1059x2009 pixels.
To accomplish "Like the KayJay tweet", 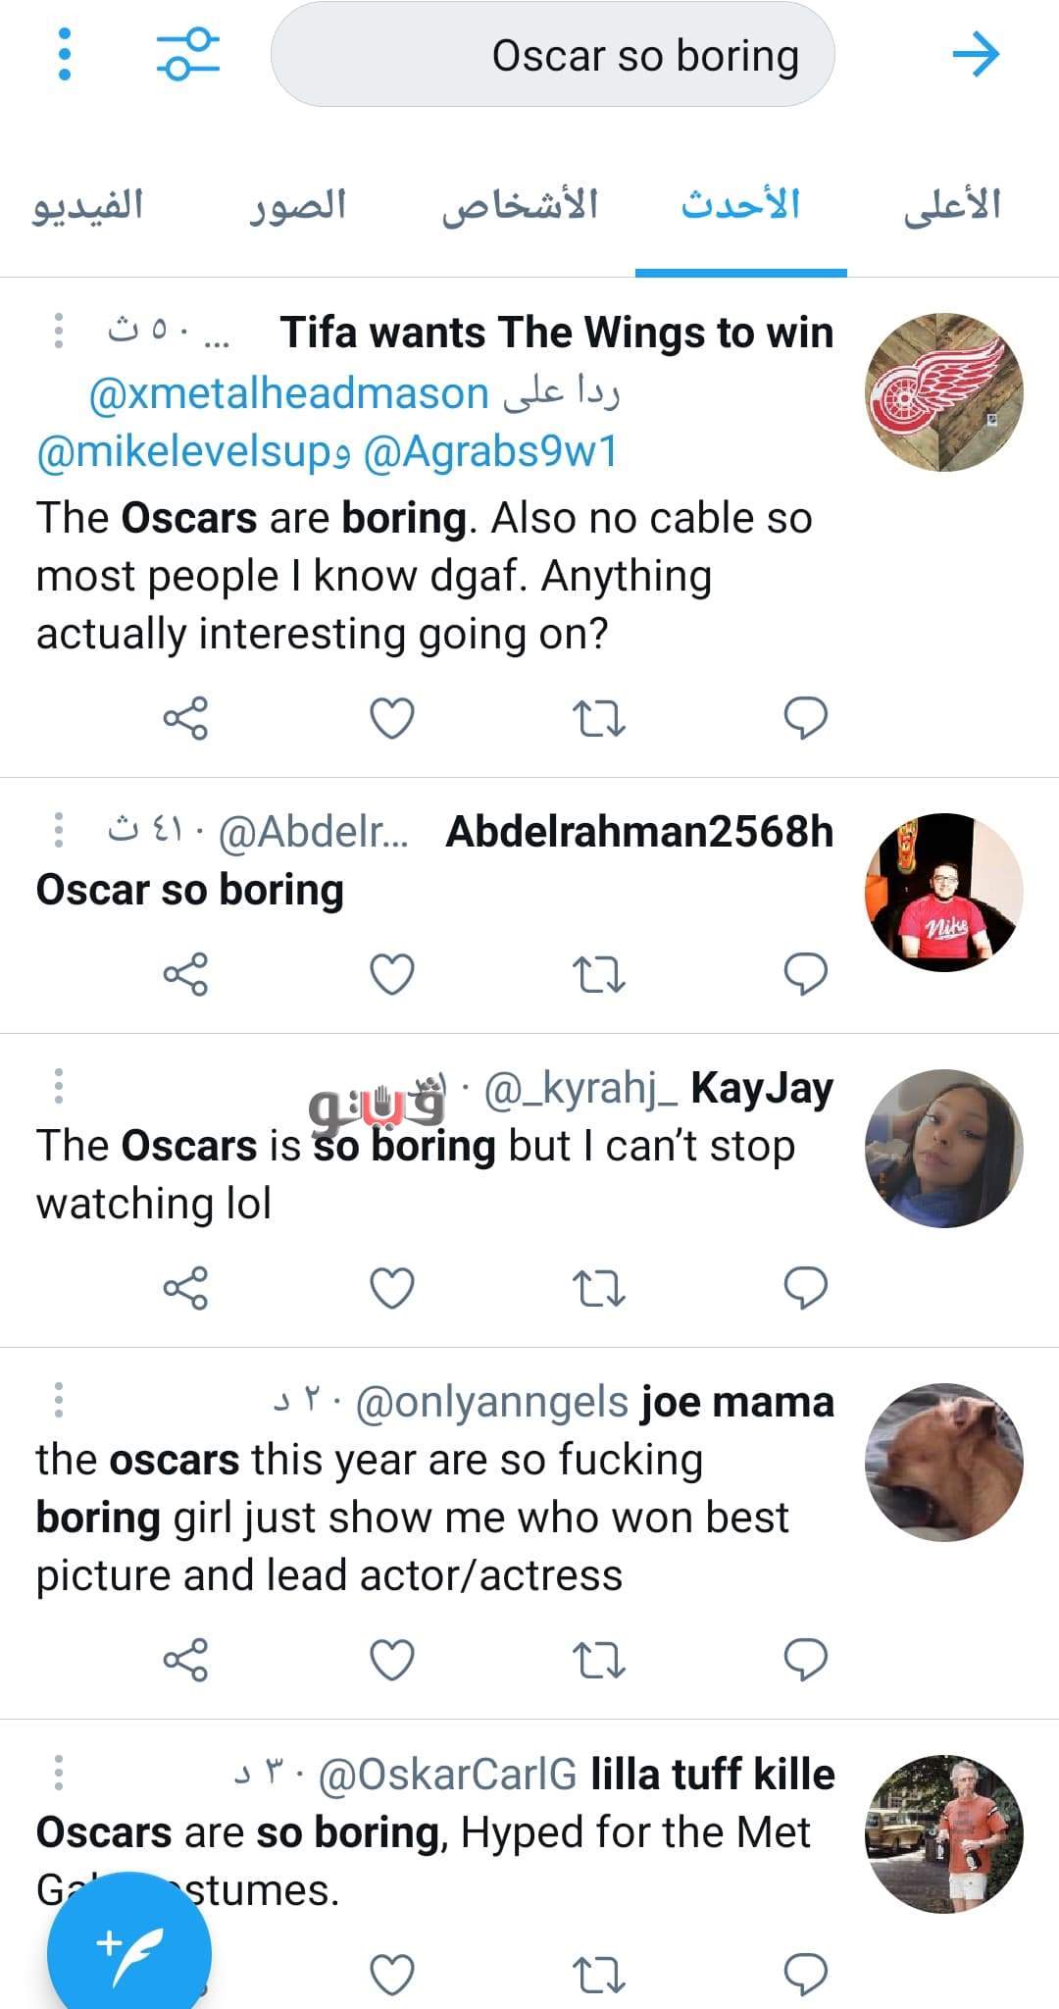I will click(391, 1288).
